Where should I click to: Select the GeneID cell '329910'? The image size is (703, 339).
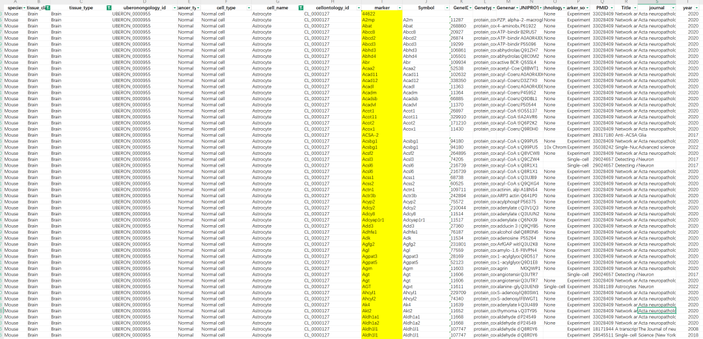461,116
